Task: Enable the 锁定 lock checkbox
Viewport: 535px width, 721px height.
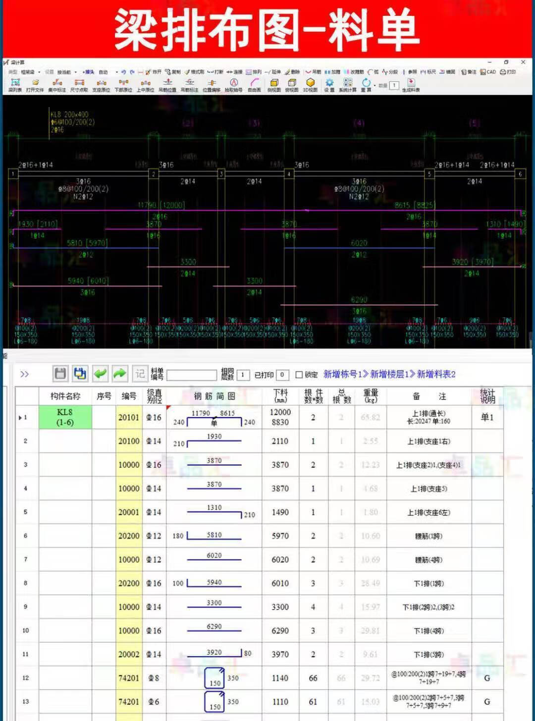Action: coord(299,375)
